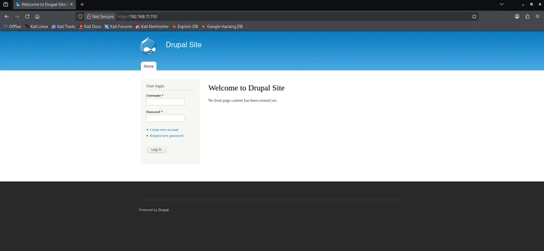Click the Log in button

point(157,149)
